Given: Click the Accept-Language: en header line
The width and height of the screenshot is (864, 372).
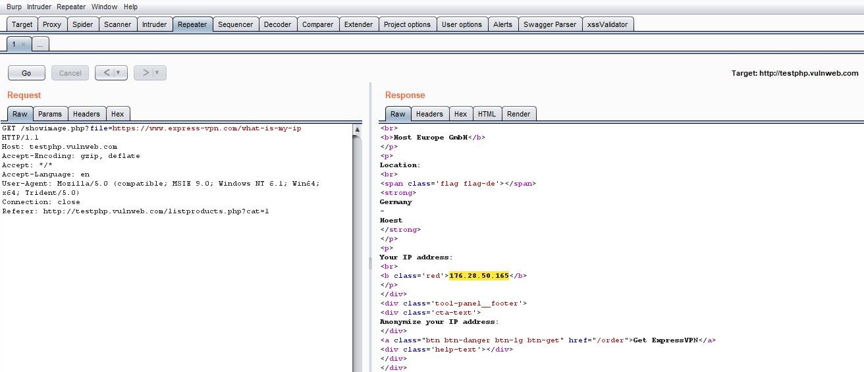Looking at the screenshot, I should [x=46, y=174].
